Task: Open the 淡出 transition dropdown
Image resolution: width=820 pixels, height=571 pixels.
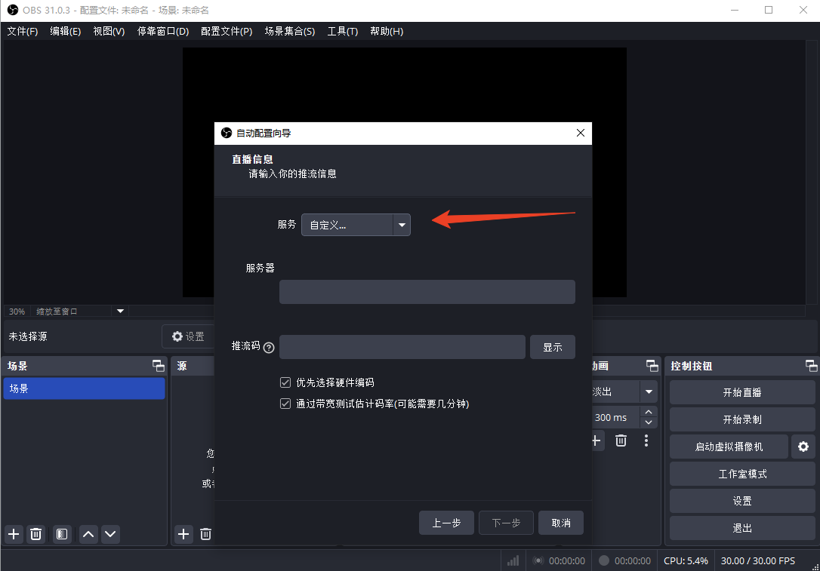Action: (648, 391)
